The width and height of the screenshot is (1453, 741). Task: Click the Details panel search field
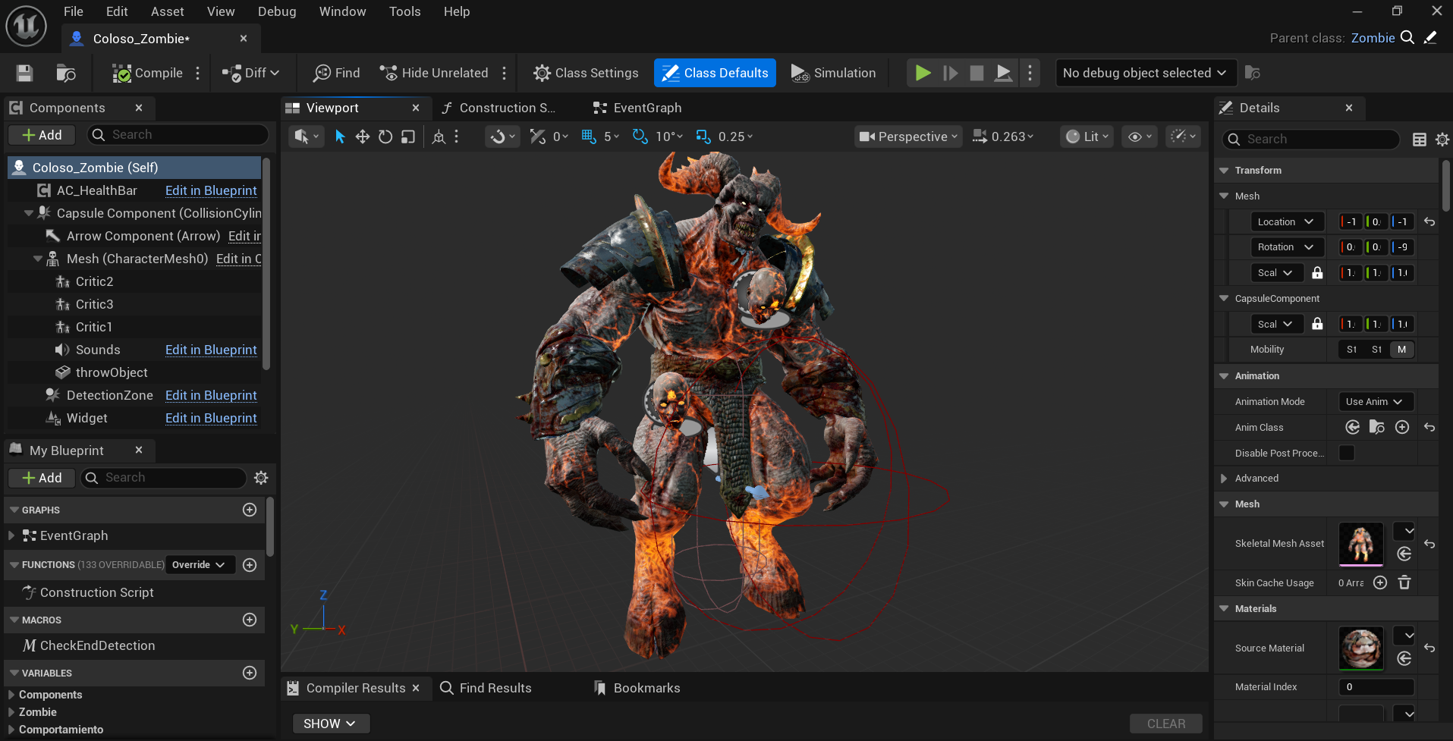(x=1311, y=140)
